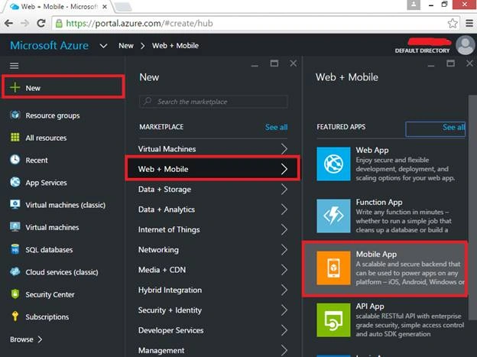The image size is (477, 357).
Task: Open a new browser tab
Action: tap(123, 6)
